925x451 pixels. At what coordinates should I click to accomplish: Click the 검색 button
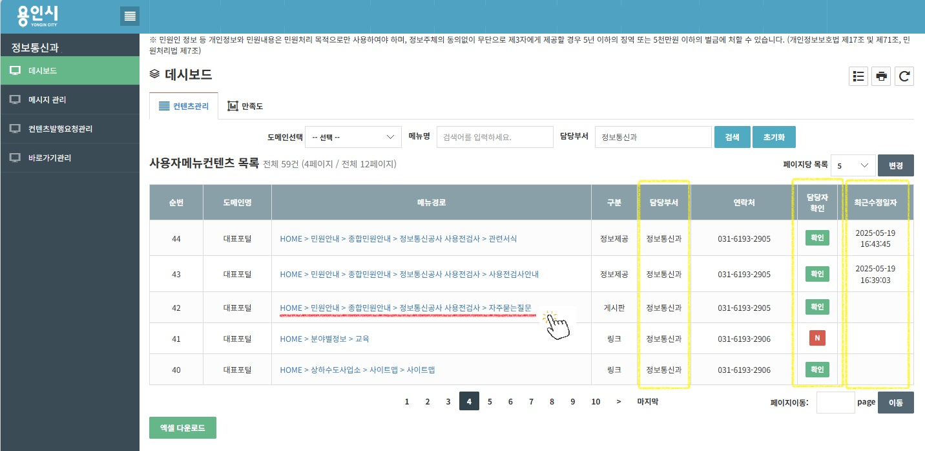click(x=732, y=137)
